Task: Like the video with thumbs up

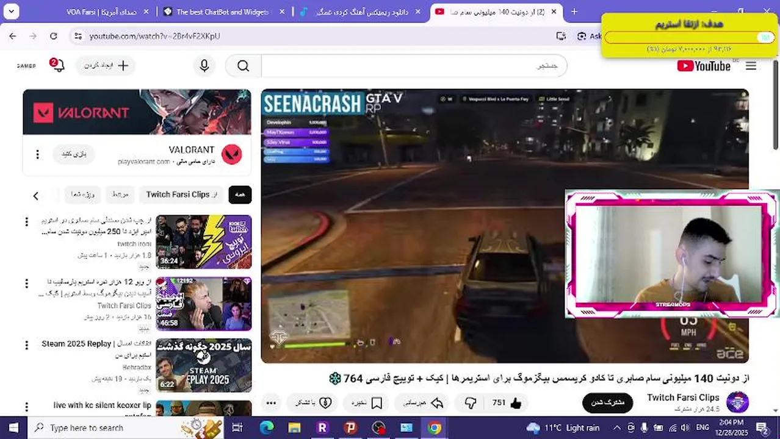Action: 507,403
